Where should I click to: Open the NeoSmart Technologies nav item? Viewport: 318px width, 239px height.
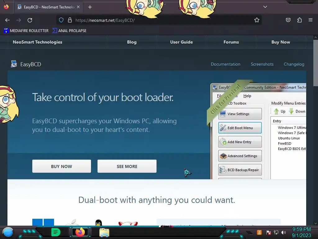point(38,42)
